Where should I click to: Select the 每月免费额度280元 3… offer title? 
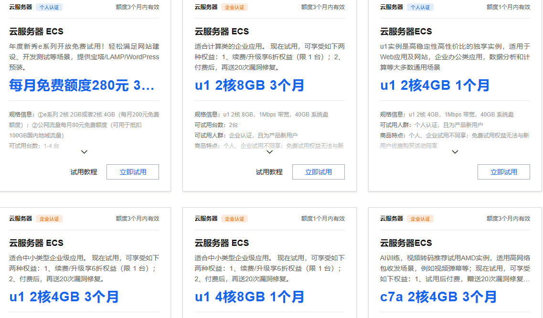click(82, 85)
